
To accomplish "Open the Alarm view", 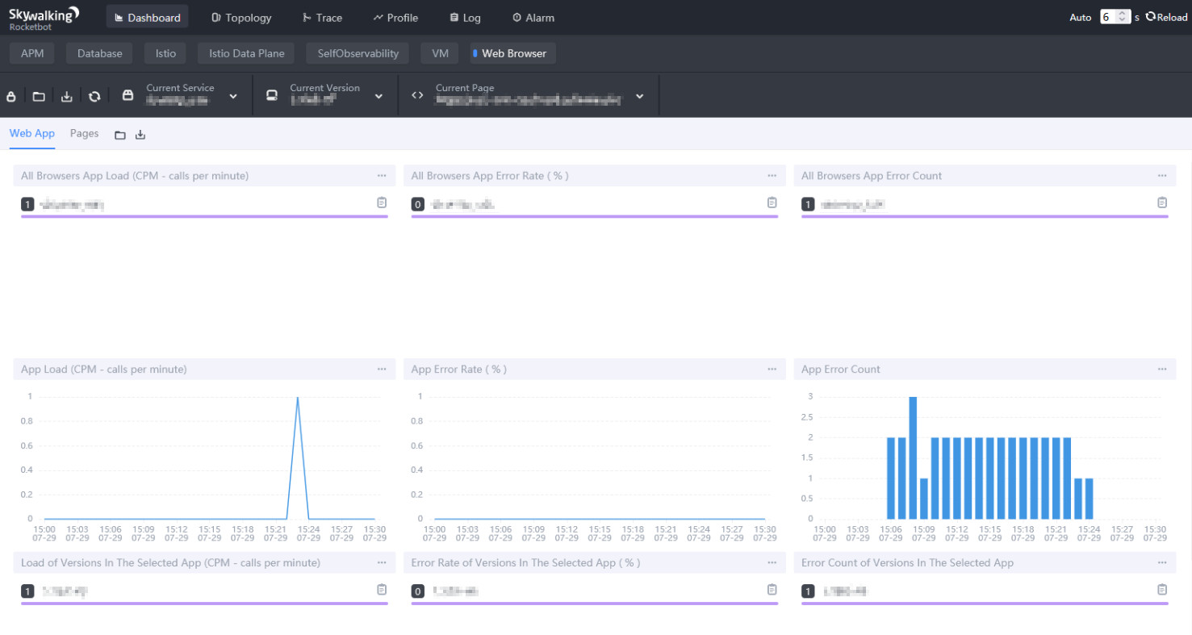I will (533, 17).
